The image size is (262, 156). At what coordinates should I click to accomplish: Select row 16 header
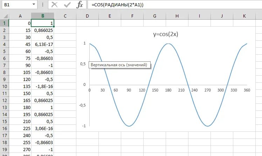(4, 128)
